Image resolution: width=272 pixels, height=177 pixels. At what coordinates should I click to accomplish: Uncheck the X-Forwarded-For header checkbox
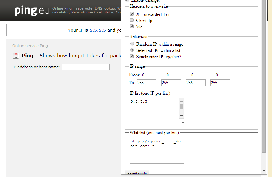[132, 14]
